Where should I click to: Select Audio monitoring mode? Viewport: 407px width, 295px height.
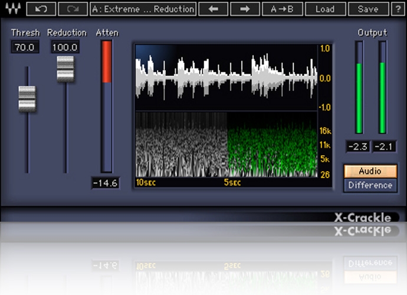370,171
